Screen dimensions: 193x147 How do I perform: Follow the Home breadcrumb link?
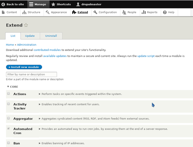click(x=10, y=45)
